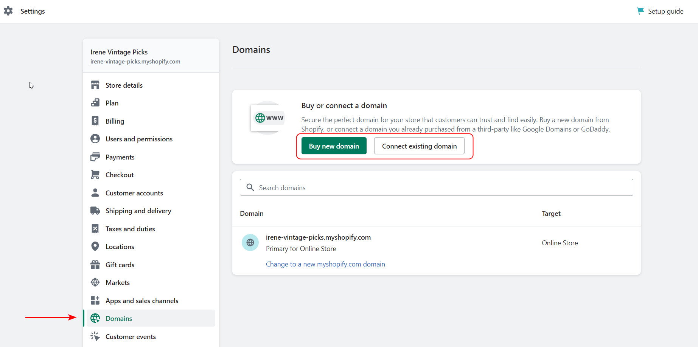Click the Users and permissions avatar icon
This screenshot has height=347, width=698.
(x=95, y=139)
